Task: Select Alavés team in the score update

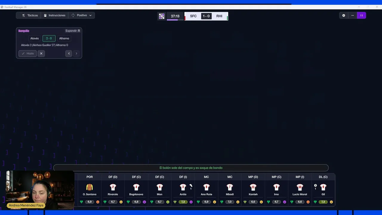Action: [35, 38]
